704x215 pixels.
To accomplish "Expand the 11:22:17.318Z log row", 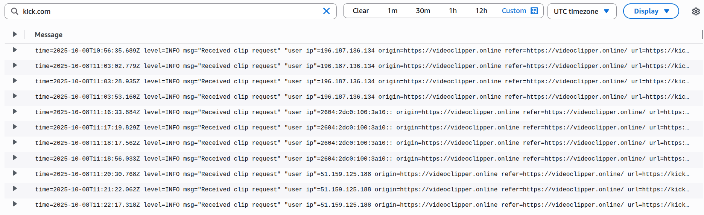I will [x=15, y=204].
